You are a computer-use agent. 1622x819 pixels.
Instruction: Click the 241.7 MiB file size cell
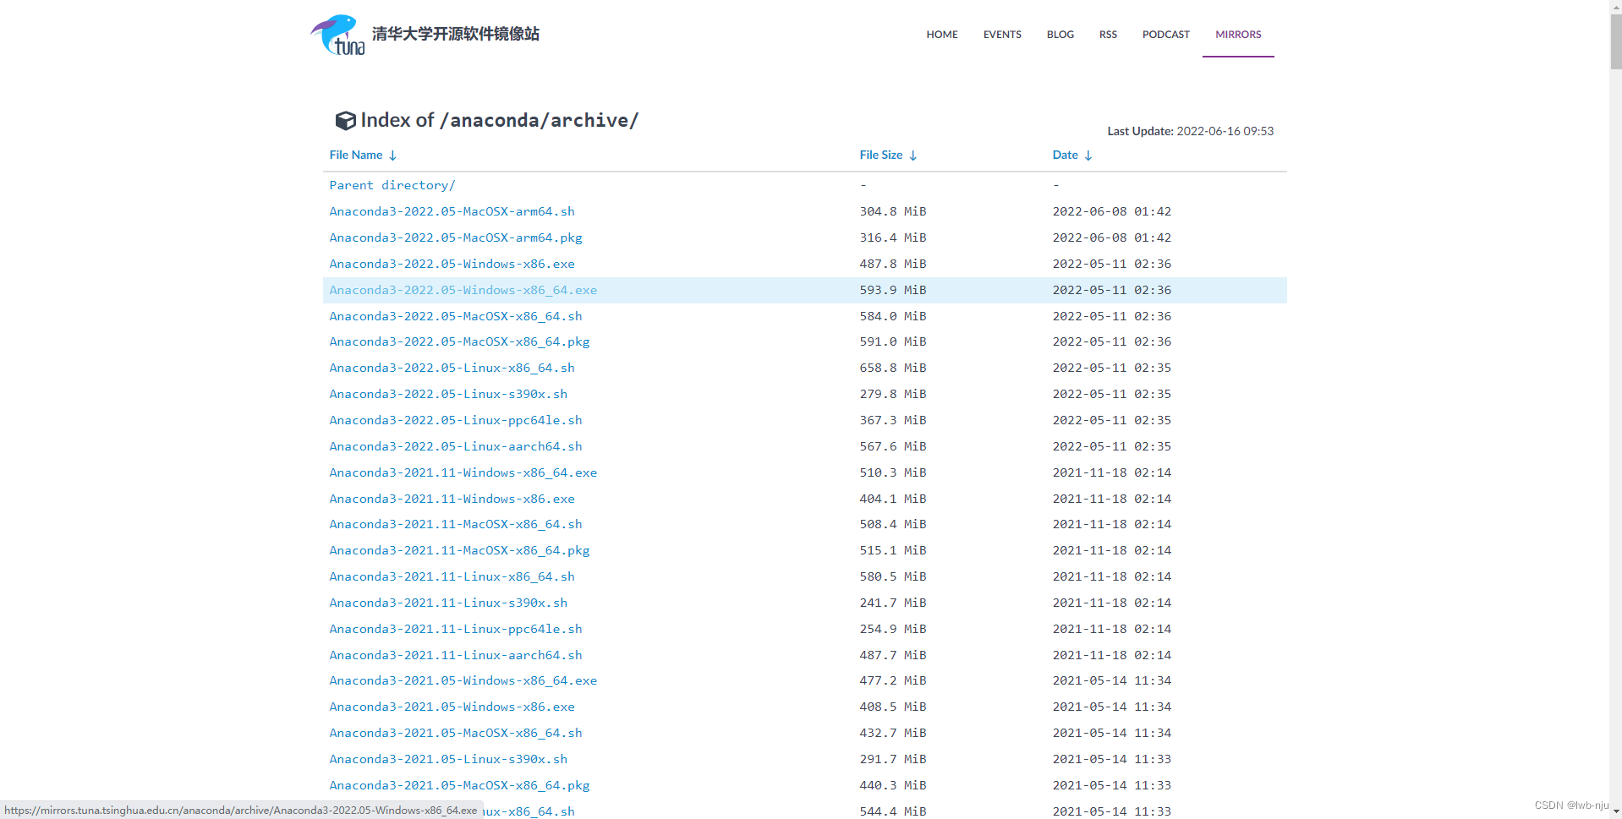893,603
